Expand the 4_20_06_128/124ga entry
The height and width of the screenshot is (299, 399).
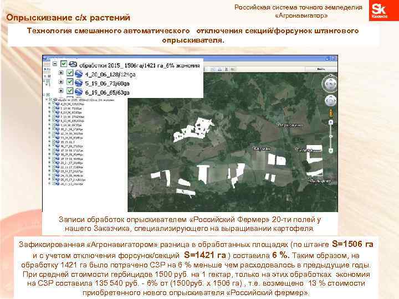pyautogui.click(x=61, y=73)
